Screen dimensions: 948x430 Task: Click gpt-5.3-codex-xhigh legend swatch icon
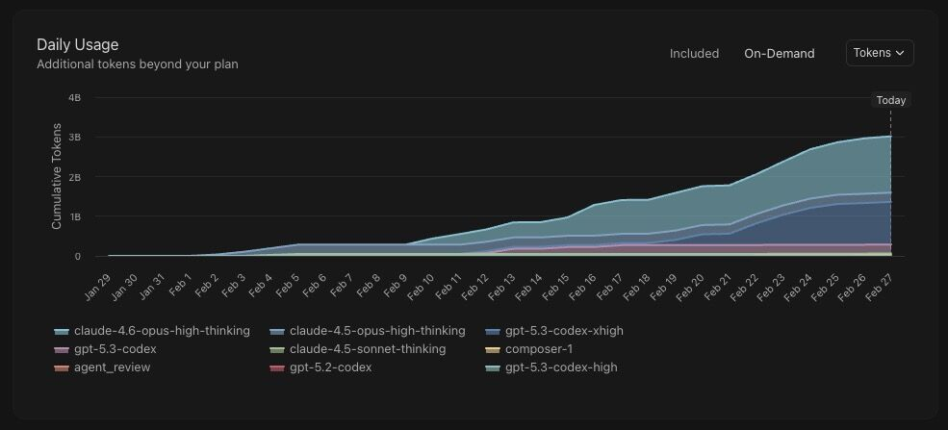tap(494, 331)
